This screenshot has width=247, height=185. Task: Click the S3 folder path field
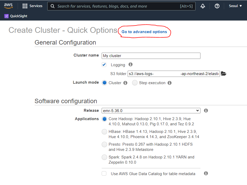pos(174,74)
